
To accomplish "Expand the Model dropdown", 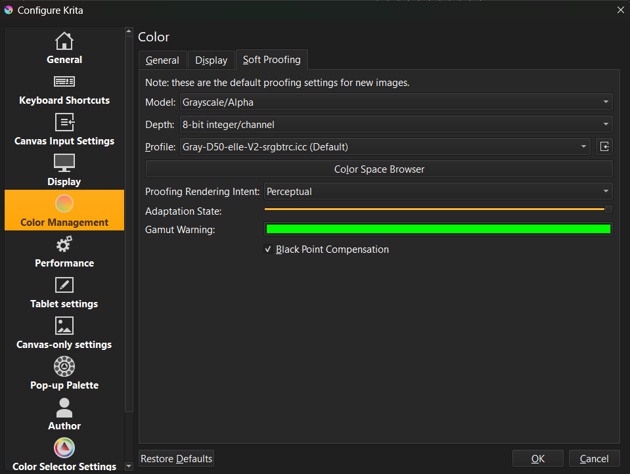I will pyautogui.click(x=396, y=102).
